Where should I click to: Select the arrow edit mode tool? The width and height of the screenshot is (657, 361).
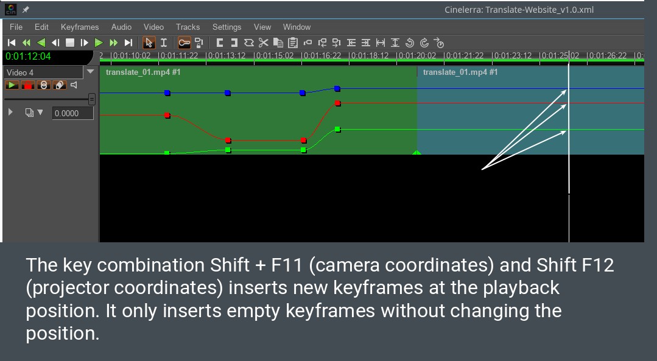pyautogui.click(x=149, y=43)
